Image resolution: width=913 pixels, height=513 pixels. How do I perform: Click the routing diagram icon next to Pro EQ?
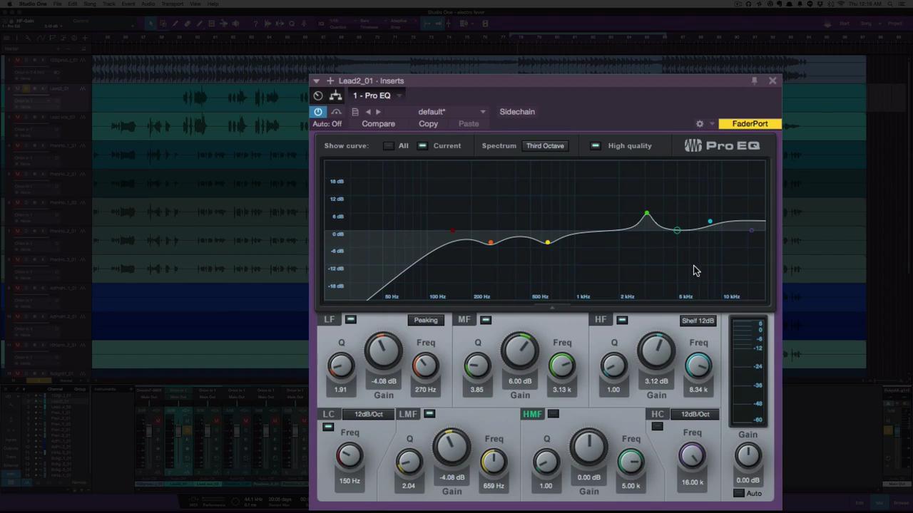pos(335,95)
